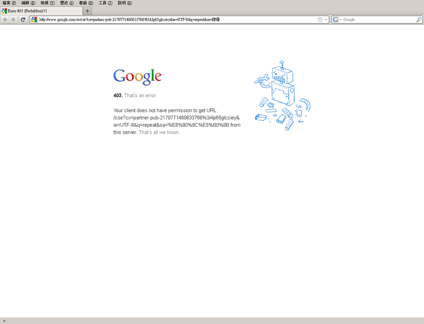The image size is (424, 324).
Task: Click the Google logo
Action: [x=137, y=77]
